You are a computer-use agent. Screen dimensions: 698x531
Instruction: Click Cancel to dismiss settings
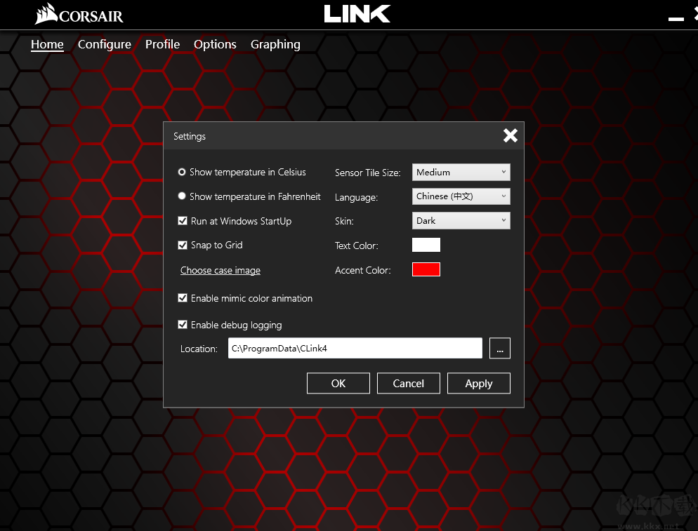408,383
